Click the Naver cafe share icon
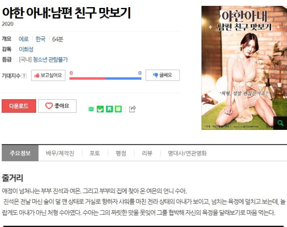This screenshot has width=287, height=227. click(x=100, y=109)
